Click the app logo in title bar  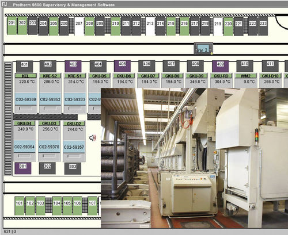point(5,3)
